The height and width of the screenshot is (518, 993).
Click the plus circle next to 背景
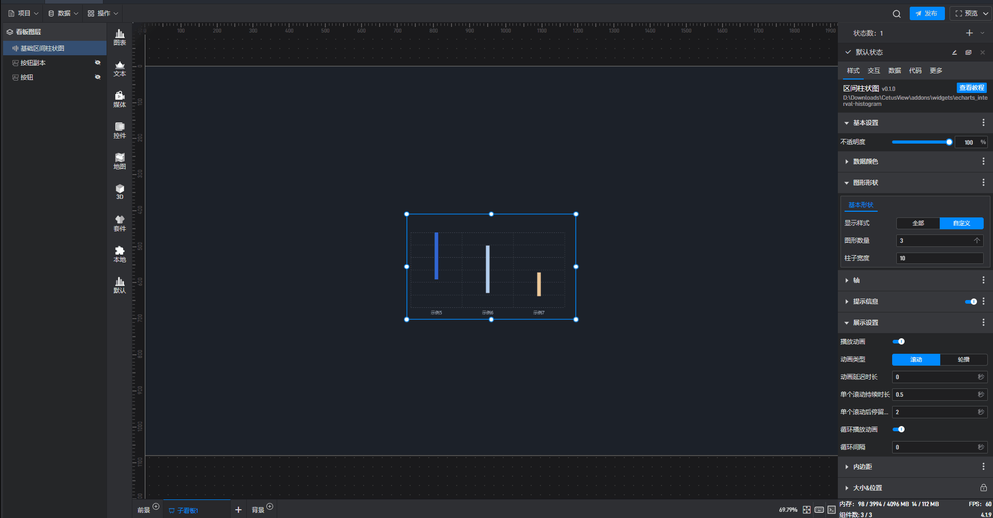point(269,506)
